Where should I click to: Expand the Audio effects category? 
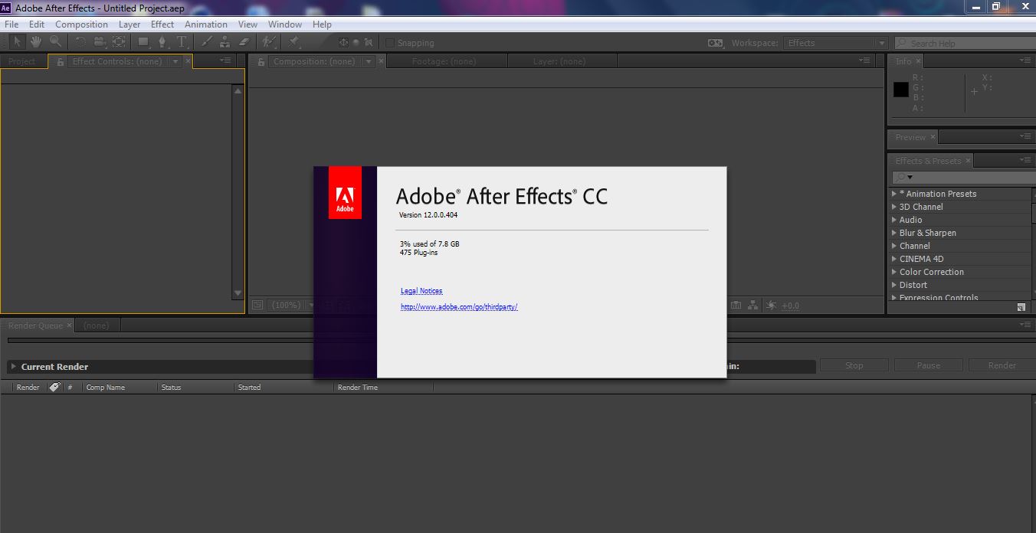click(x=893, y=220)
